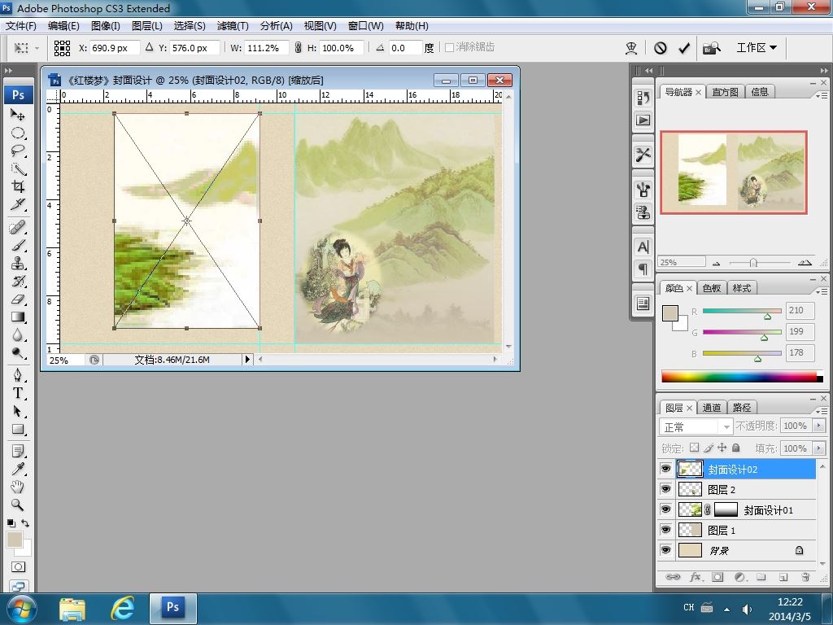833x625 pixels.
Task: Commit the transform with the checkmark button
Action: (684, 48)
